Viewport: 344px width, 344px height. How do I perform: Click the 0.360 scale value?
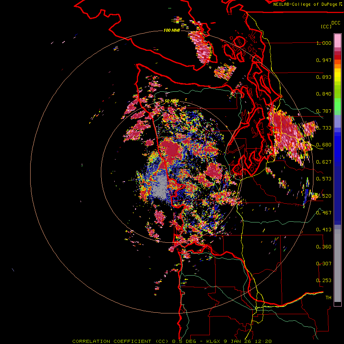324,247
